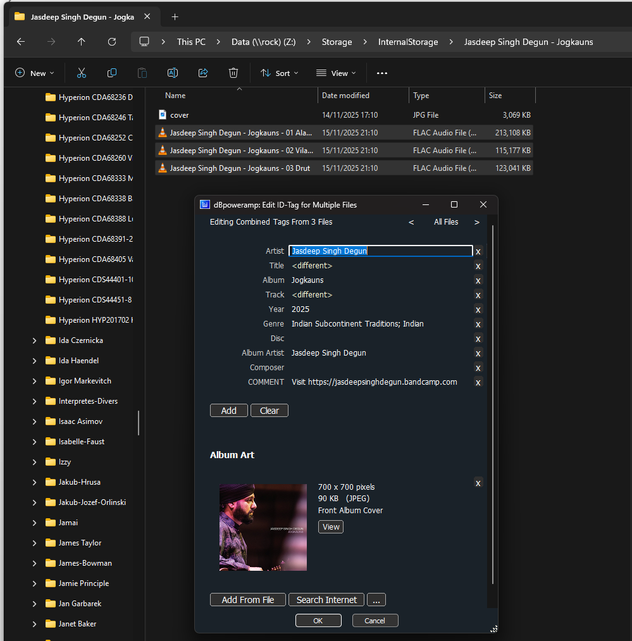The height and width of the screenshot is (641, 632).
Task: Open a new File Explorer tab
Action: click(x=175, y=16)
